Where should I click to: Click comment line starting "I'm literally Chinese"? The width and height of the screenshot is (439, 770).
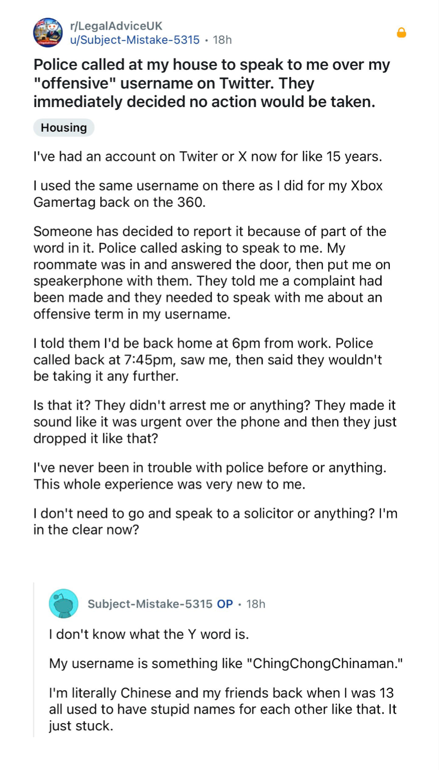pyautogui.click(x=222, y=709)
